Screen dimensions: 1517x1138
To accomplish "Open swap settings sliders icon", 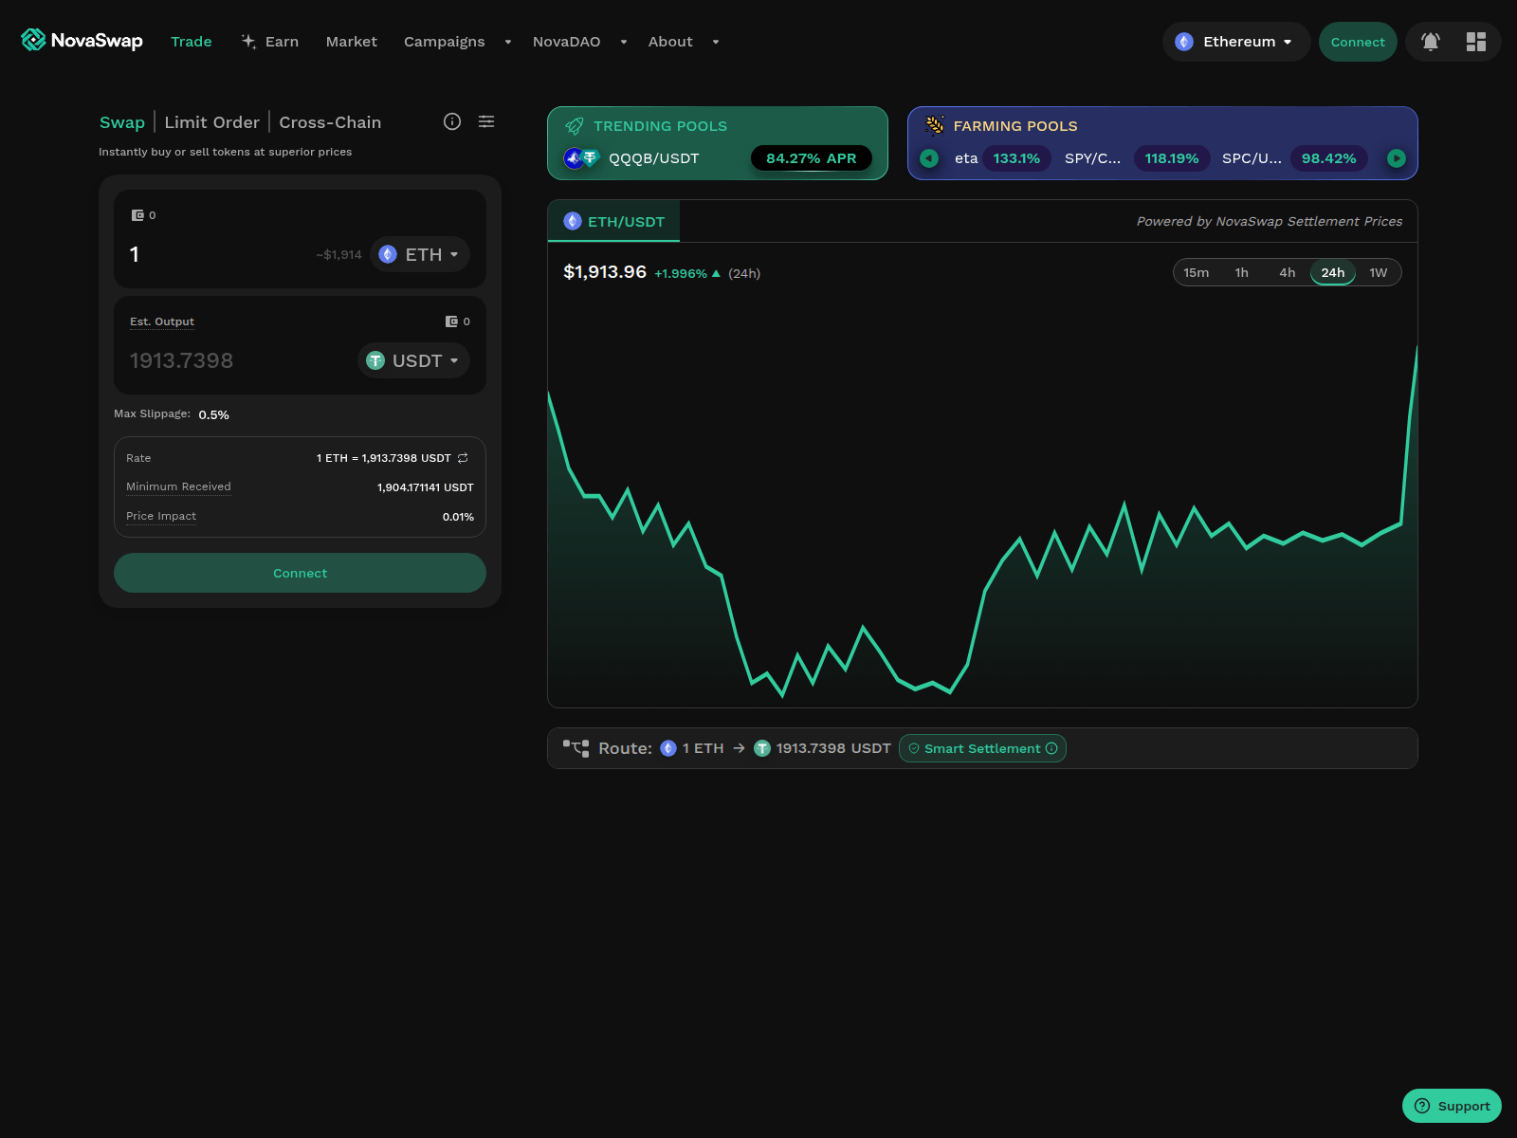I will point(486,121).
